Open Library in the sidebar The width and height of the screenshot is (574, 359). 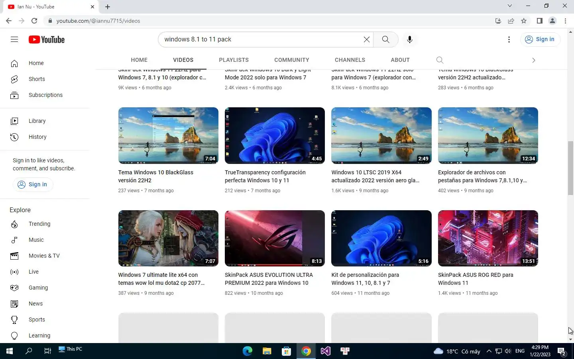pyautogui.click(x=45, y=121)
